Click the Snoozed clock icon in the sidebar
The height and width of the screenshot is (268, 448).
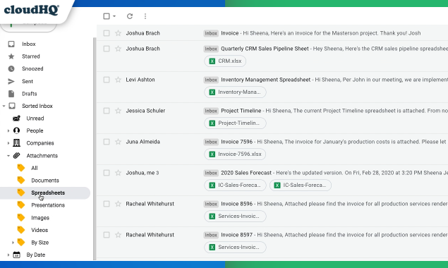click(x=11, y=69)
